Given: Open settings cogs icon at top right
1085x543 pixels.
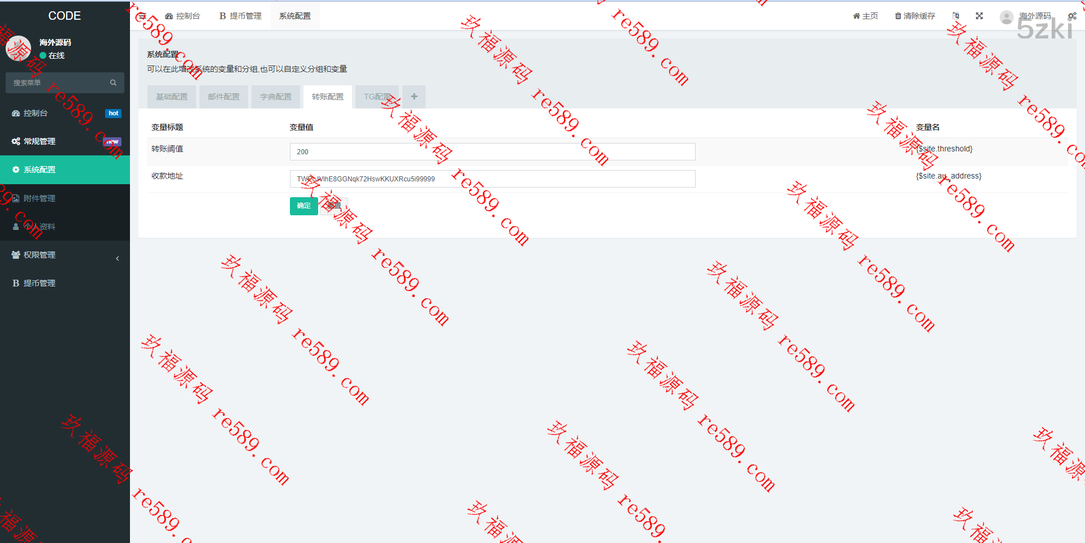Looking at the screenshot, I should pyautogui.click(x=1072, y=16).
